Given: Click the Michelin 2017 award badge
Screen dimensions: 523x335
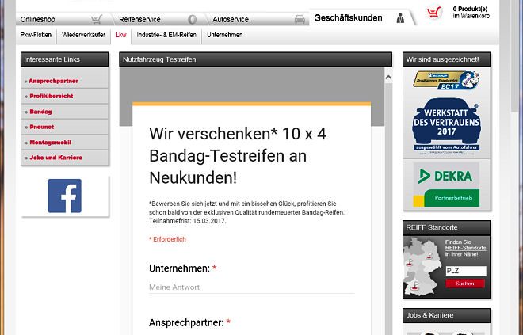Looking at the screenshot, I should coord(446,80).
